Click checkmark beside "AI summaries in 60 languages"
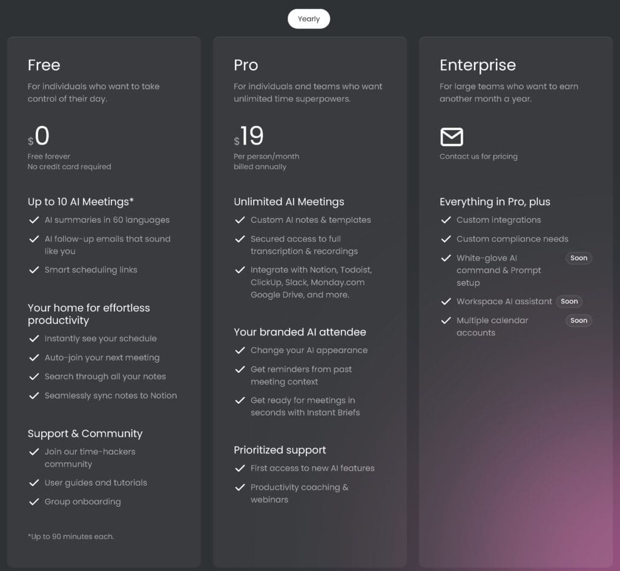620x571 pixels. point(34,220)
